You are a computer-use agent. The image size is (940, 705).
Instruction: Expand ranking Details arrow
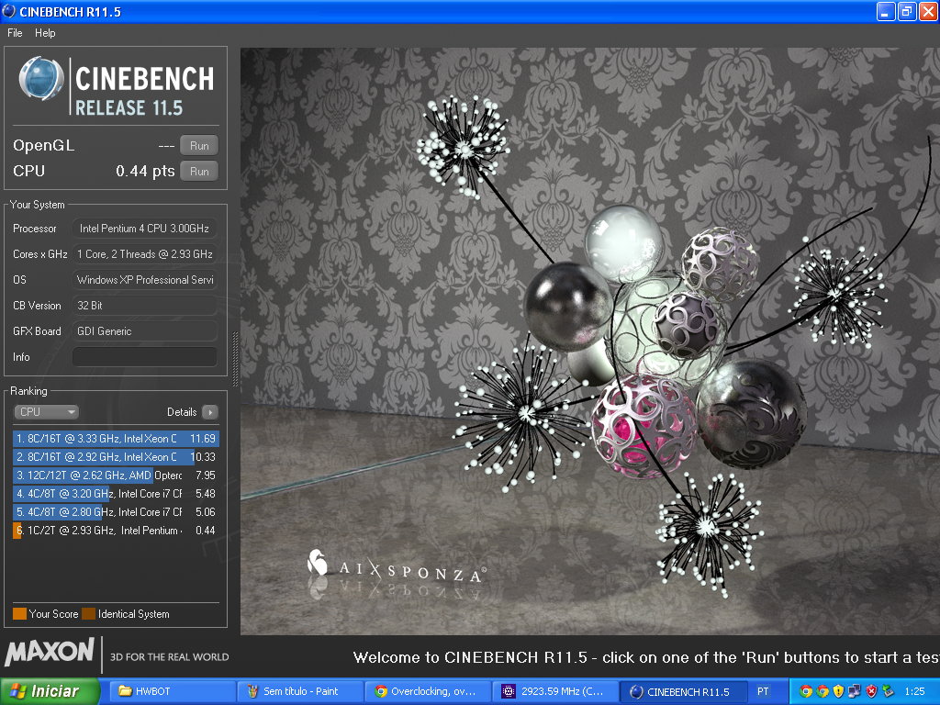(210, 412)
